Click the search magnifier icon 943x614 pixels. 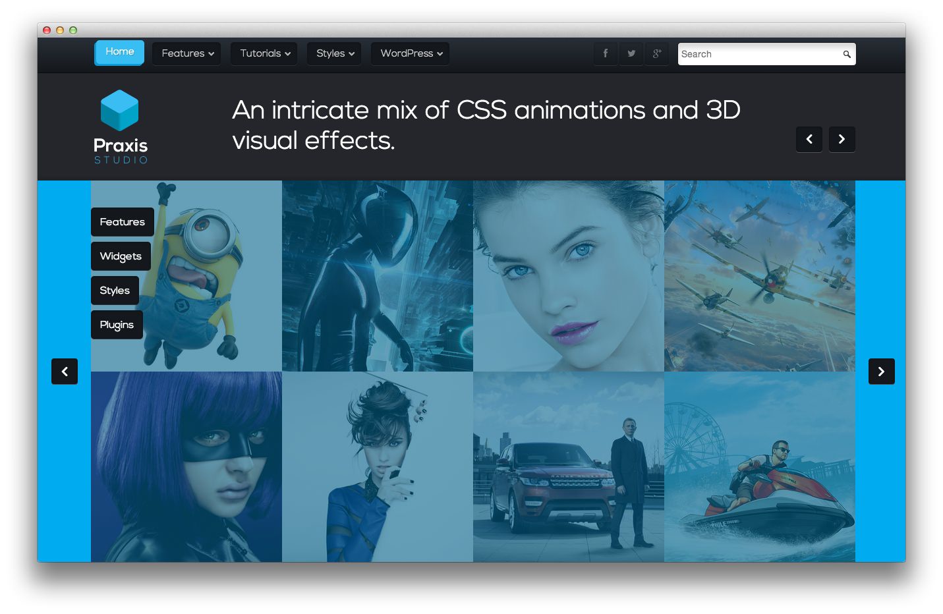point(847,54)
